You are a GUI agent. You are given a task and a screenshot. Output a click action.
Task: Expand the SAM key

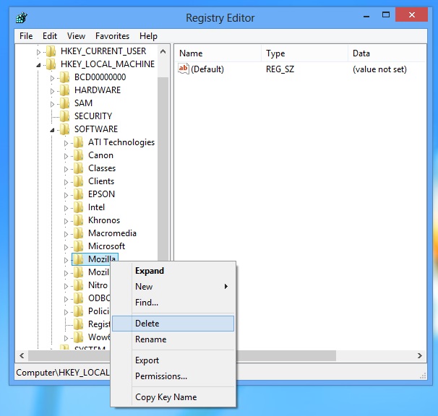pyautogui.click(x=52, y=104)
